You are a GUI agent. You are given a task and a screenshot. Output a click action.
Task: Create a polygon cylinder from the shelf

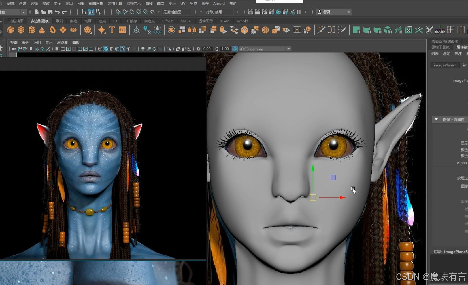(31, 30)
